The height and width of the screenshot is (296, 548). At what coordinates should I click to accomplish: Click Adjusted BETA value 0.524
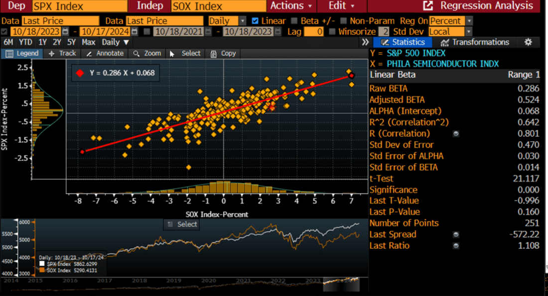(528, 100)
